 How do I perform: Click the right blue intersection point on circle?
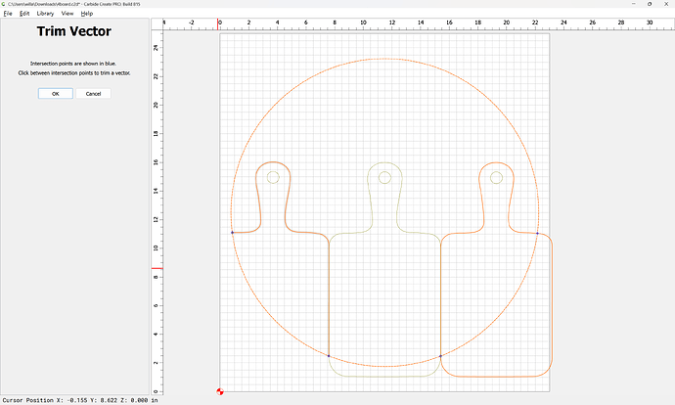click(x=537, y=233)
